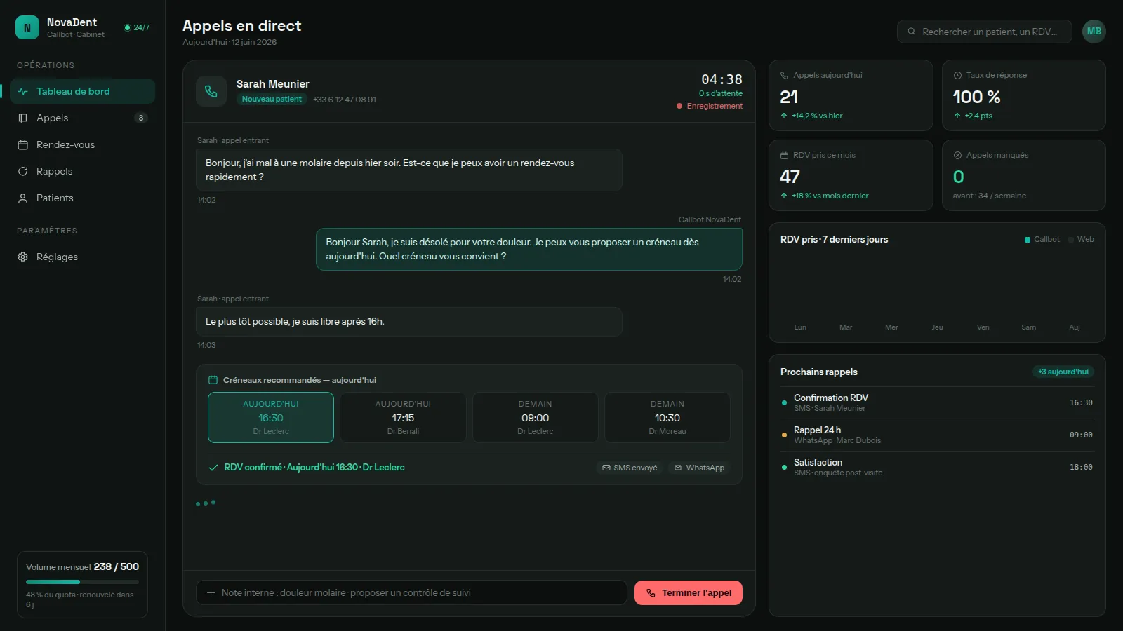Click Terminer l'appel button
This screenshot has width=1123, height=631.
pos(689,593)
